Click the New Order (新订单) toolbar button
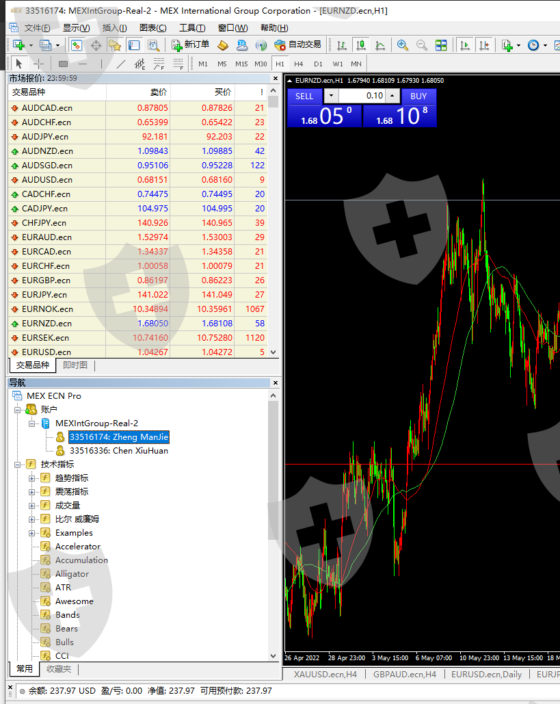Viewport: 560px width, 704px height. coord(191,45)
